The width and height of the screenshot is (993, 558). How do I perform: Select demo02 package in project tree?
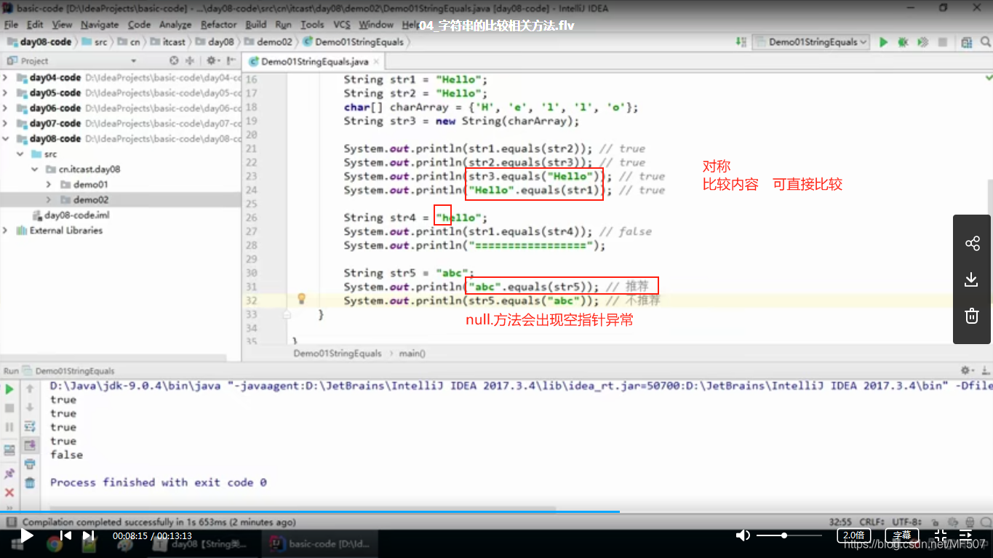120,199
